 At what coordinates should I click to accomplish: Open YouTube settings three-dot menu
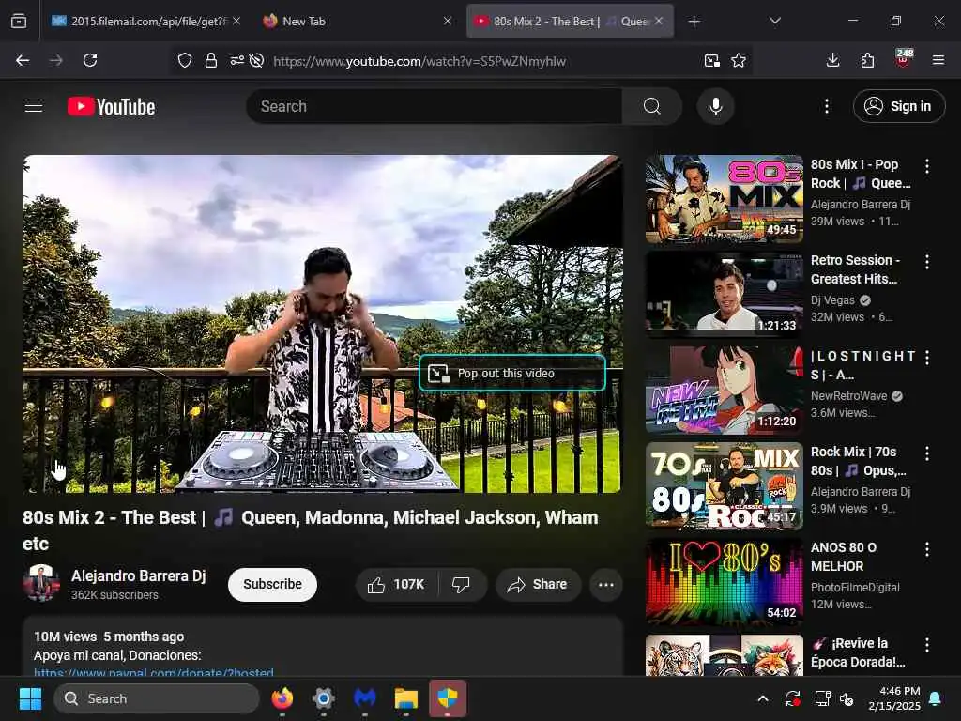[826, 106]
